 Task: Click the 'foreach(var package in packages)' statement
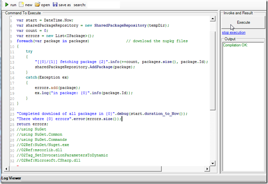[52, 41]
